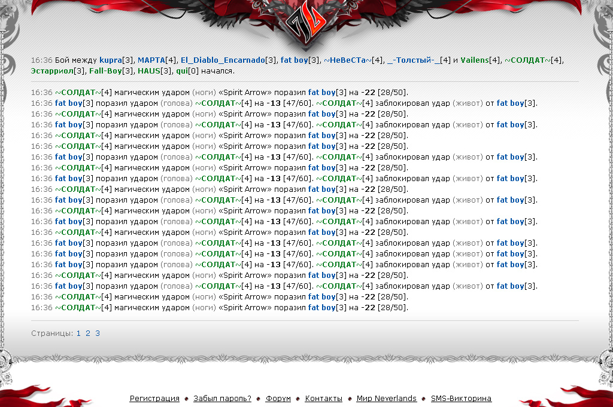Click the red Neverlands logo emblem
This screenshot has height=407, width=613.
point(306,24)
